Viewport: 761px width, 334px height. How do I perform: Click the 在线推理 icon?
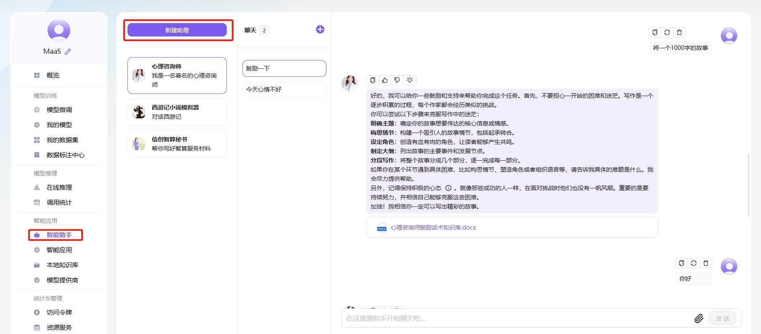point(37,187)
